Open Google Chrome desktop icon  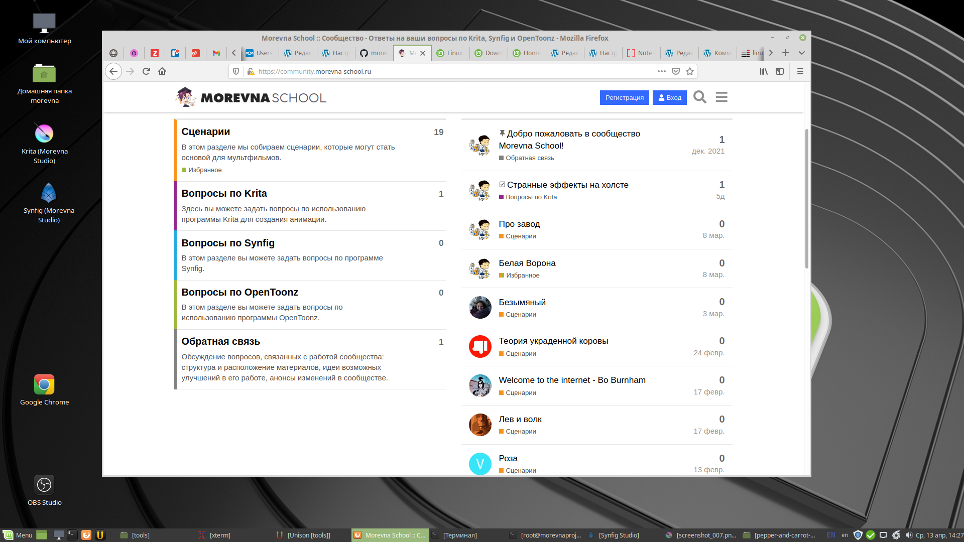[x=44, y=390]
